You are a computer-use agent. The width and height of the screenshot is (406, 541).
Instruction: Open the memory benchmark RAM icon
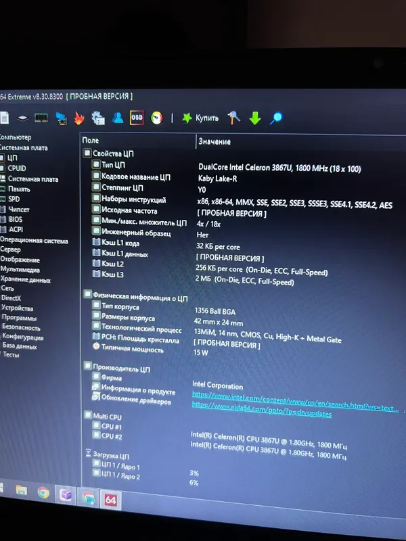[x=41, y=118]
